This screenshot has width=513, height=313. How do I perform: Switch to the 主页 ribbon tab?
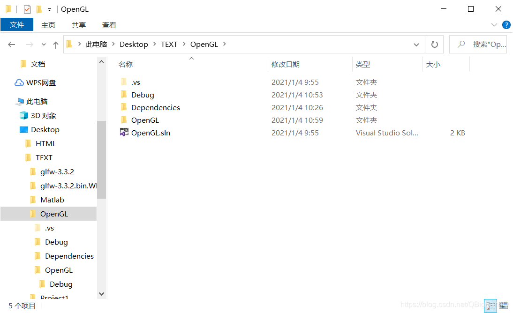click(x=48, y=25)
